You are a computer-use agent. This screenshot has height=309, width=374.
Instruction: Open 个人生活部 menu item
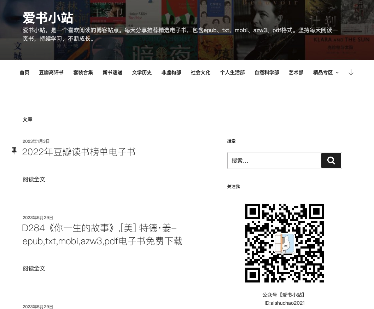232,72
